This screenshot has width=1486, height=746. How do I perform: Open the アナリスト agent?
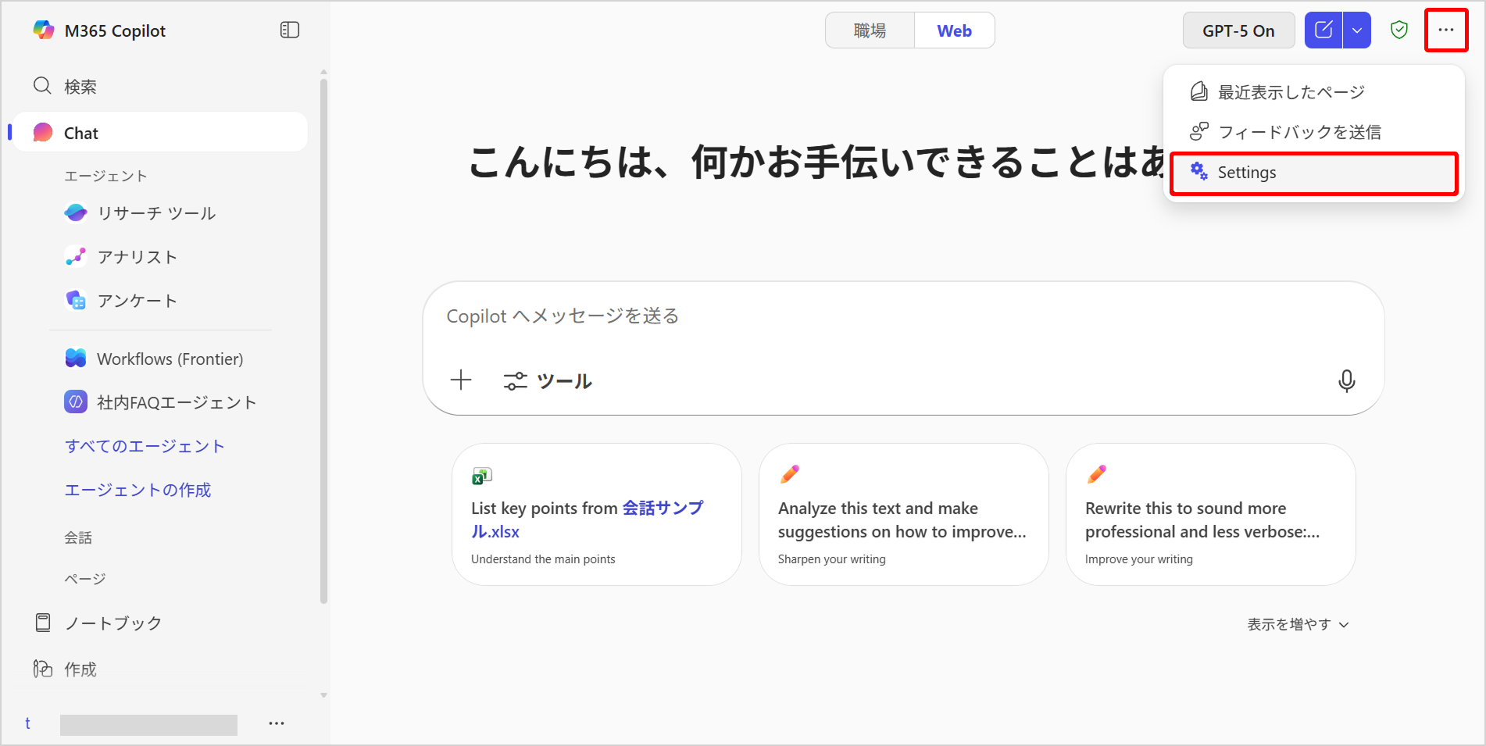(x=137, y=257)
